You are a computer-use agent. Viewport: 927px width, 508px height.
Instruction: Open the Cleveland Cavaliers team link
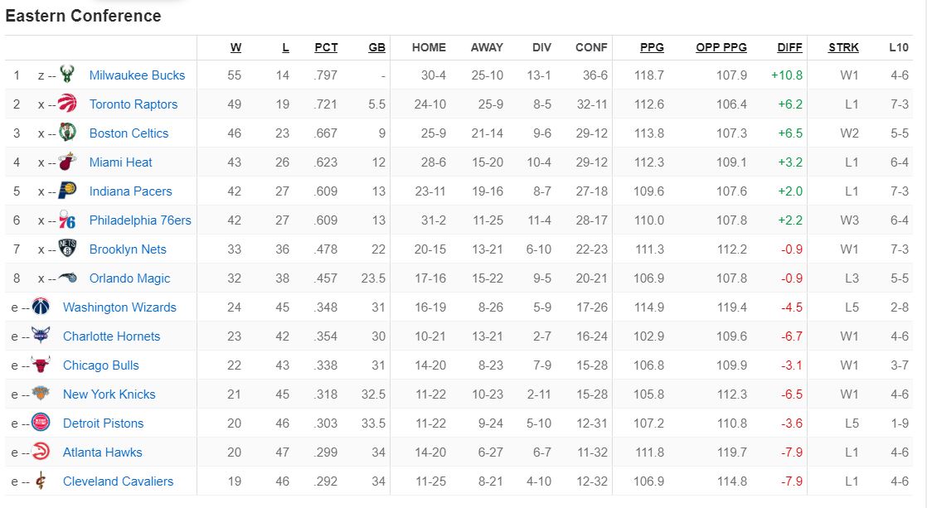[x=119, y=481]
